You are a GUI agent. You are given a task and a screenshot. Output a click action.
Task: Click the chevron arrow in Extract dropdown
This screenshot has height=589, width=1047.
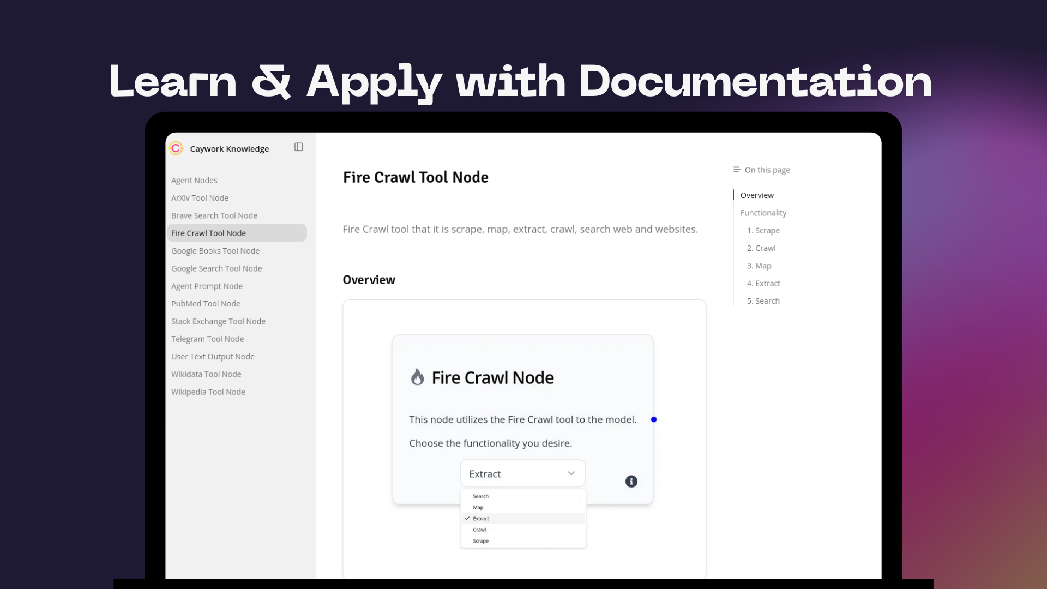571,473
